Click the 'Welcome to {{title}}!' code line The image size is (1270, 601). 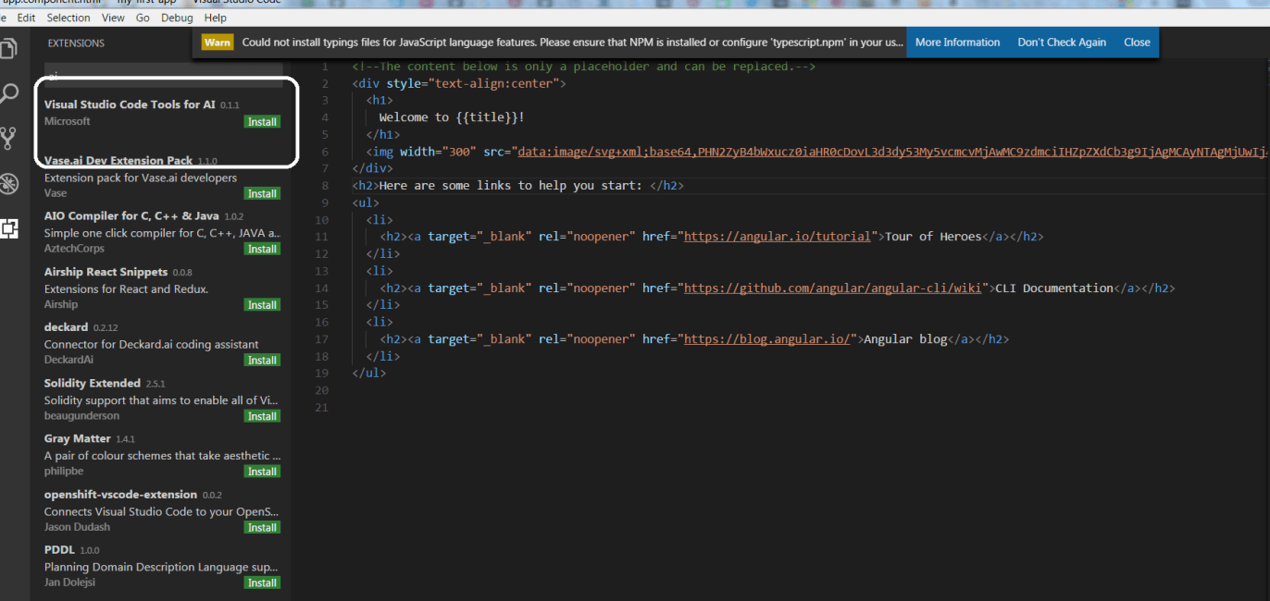pos(452,117)
